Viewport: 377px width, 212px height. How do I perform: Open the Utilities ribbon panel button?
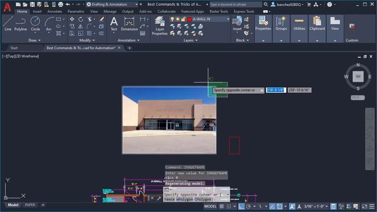pos(299,24)
